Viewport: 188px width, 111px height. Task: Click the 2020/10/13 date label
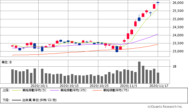[69, 86]
